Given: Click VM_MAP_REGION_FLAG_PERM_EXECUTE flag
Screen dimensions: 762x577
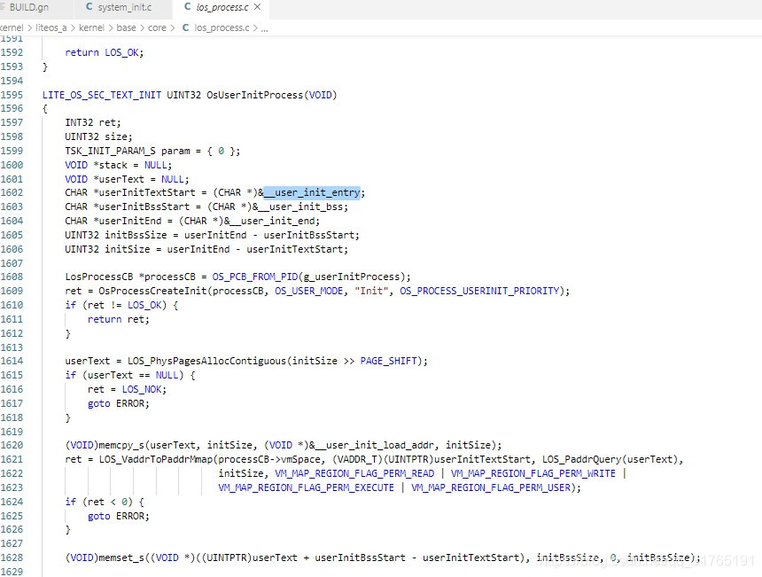Looking at the screenshot, I should coord(307,487).
